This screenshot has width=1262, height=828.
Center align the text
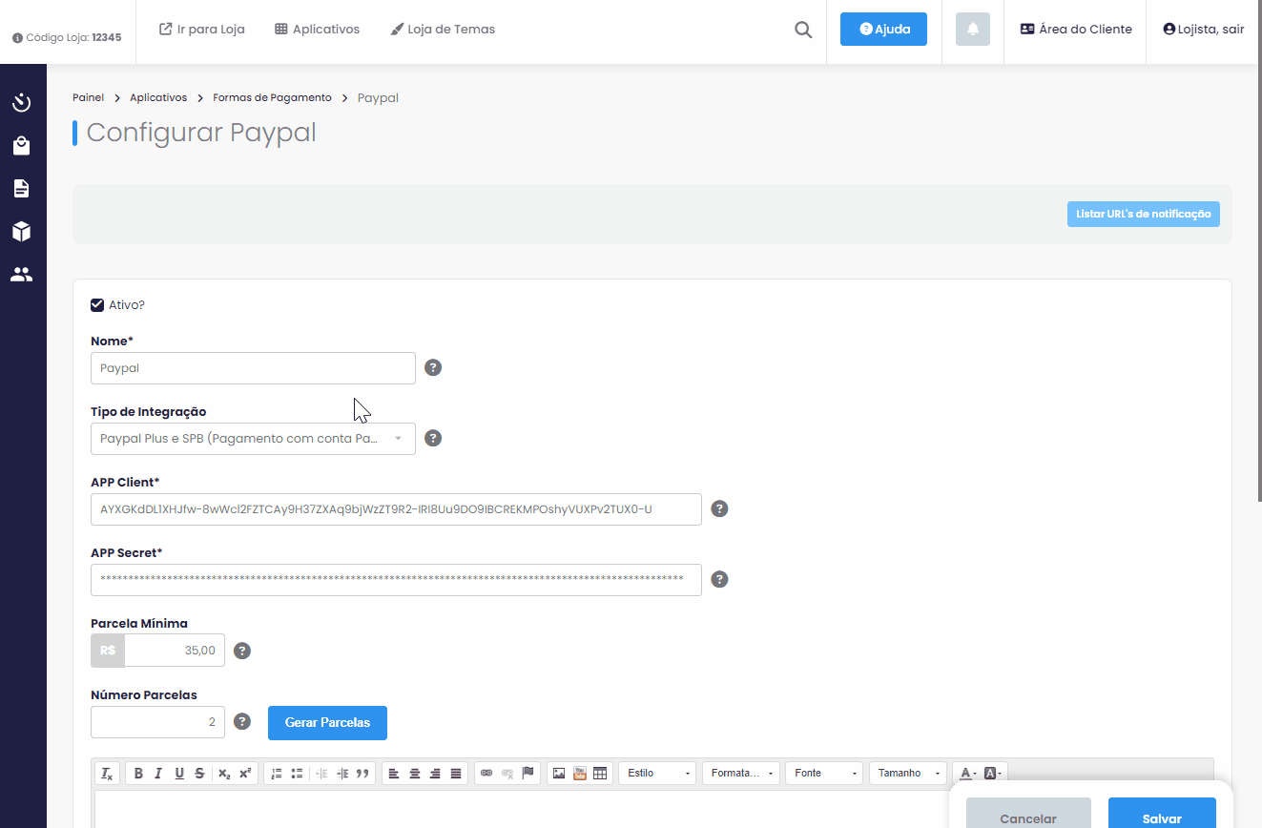pos(415,773)
